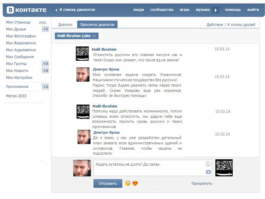Open Мои Сообщения in the sidebar
Image resolution: width=265 pixels, height=199 pixels.
pos(20,57)
